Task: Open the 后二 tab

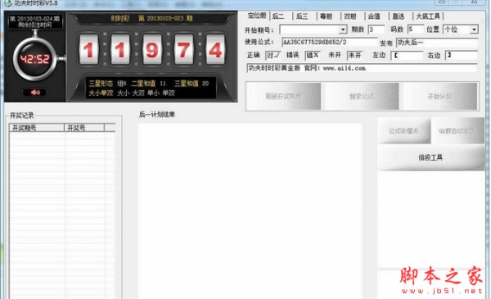Action: click(x=278, y=16)
